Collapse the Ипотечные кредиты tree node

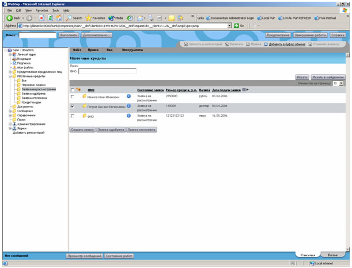(10, 76)
